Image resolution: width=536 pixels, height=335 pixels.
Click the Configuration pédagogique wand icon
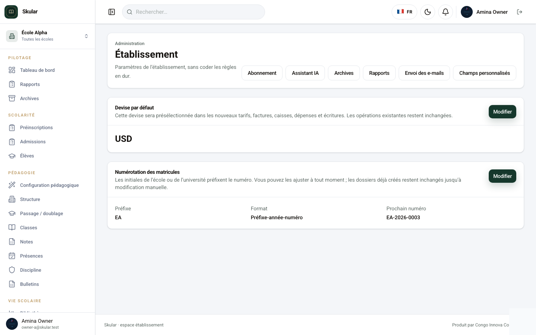(12, 185)
